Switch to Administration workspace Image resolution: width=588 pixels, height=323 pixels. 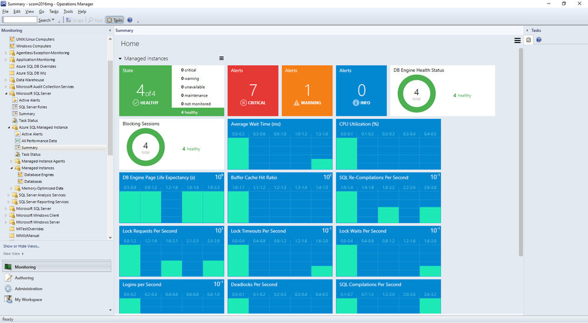(57, 288)
